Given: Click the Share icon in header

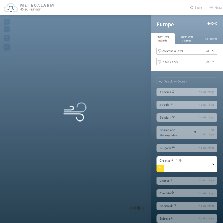Looking at the screenshot, I should [x=191, y=7].
